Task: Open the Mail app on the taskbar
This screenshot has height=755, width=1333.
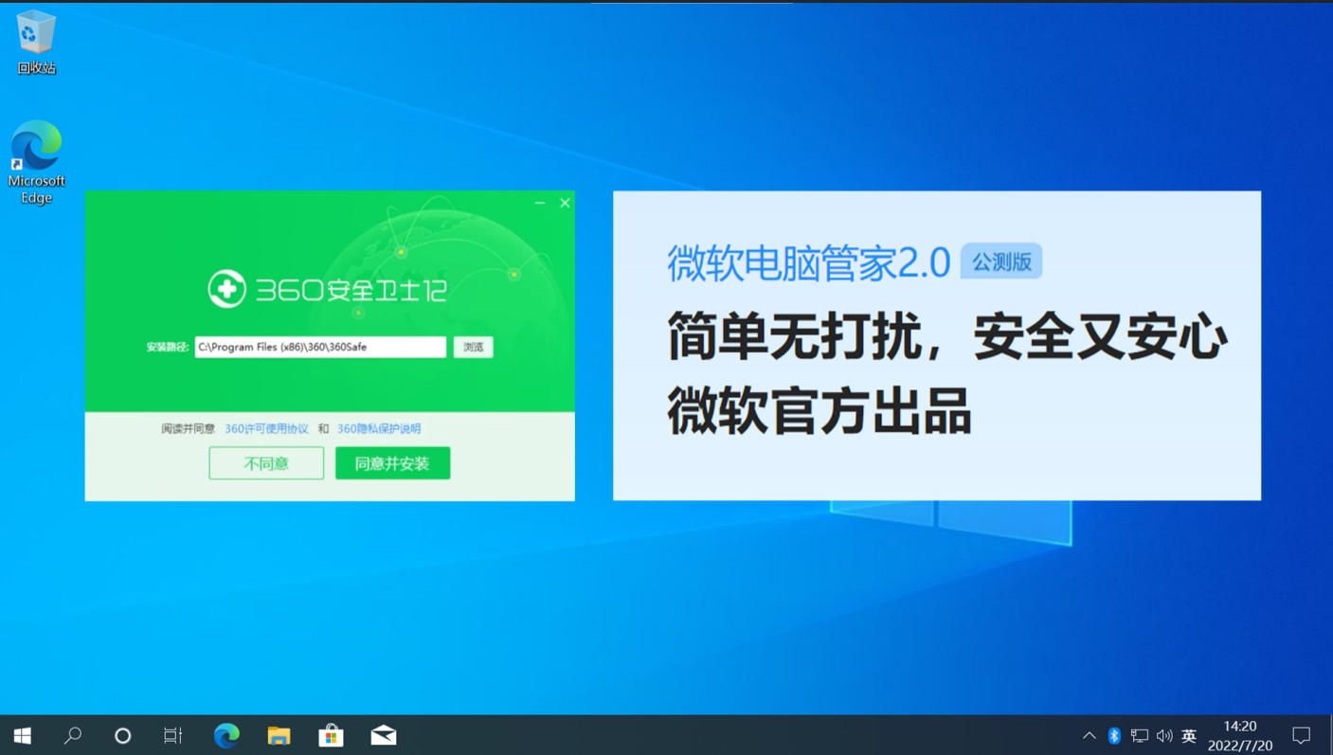Action: click(384, 735)
